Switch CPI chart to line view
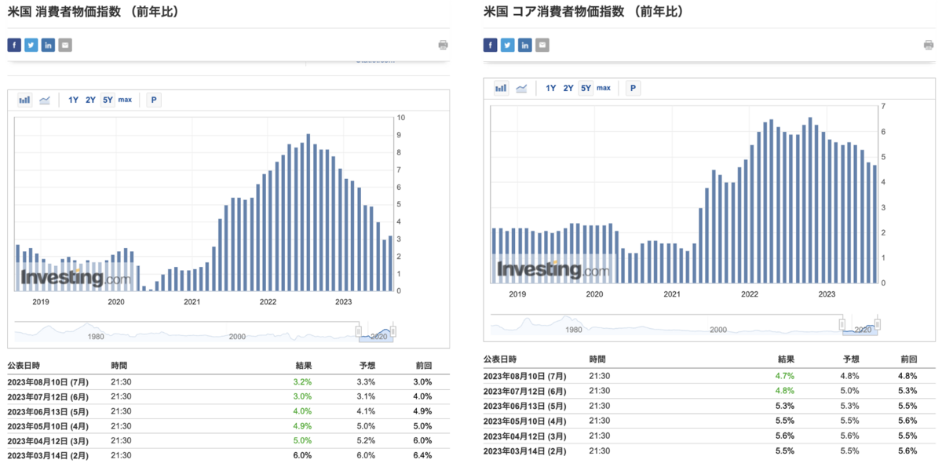Viewport: 942px width, 467px height. pyautogui.click(x=45, y=100)
